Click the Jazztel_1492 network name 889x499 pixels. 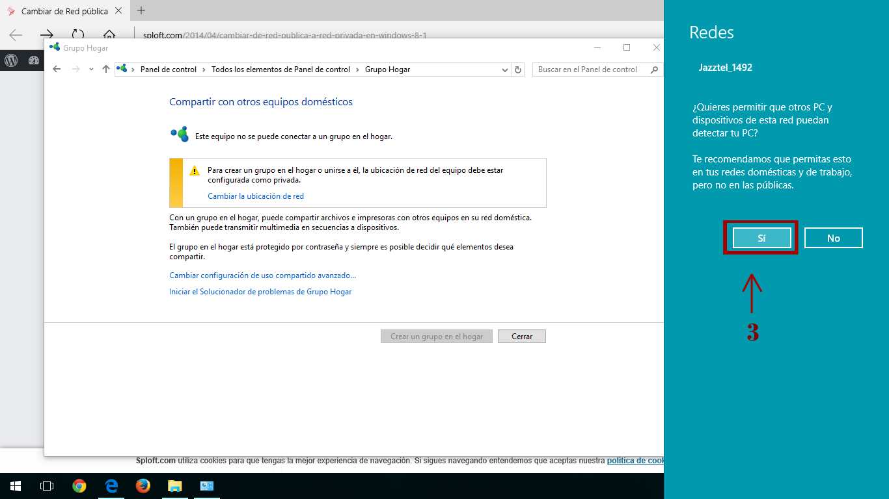point(726,67)
